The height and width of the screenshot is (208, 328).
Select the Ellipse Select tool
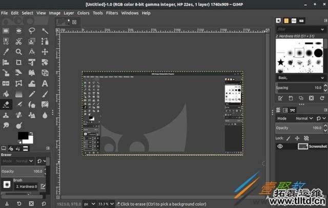click(x=19, y=31)
